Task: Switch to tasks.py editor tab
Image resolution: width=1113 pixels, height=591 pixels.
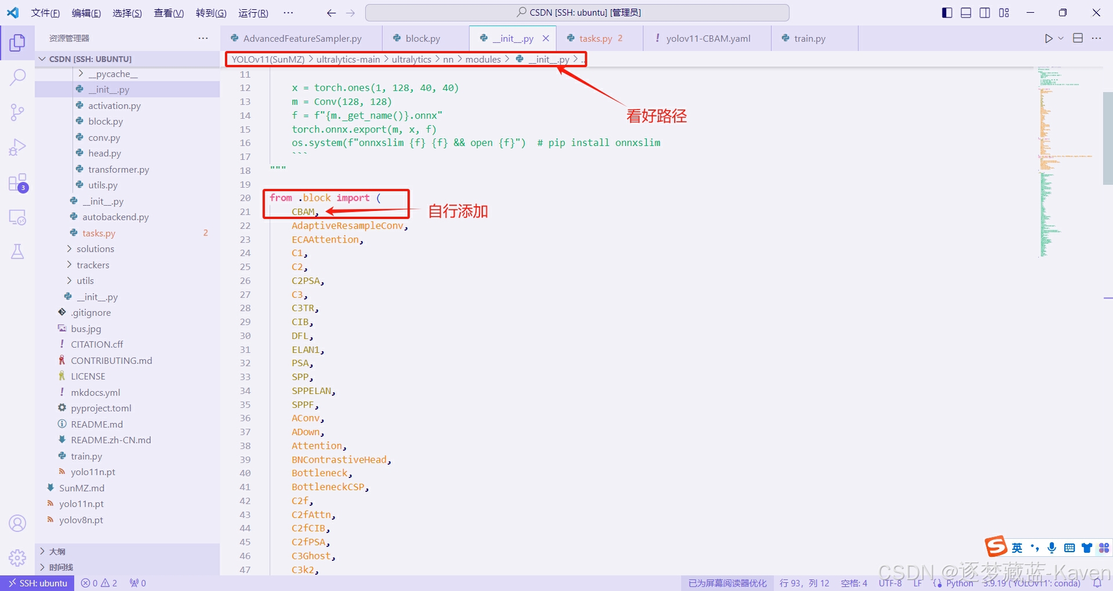Action: coord(599,38)
